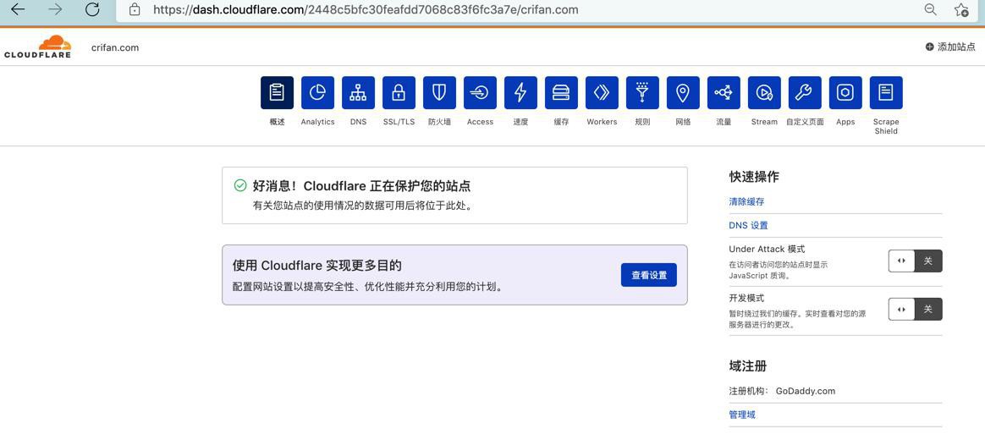Click 添加站点 add site link
The height and width of the screenshot is (434, 985).
(x=950, y=47)
